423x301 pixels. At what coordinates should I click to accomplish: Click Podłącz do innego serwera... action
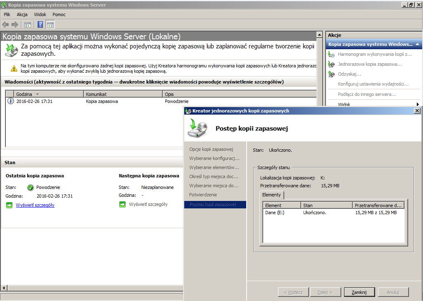tap(367, 94)
